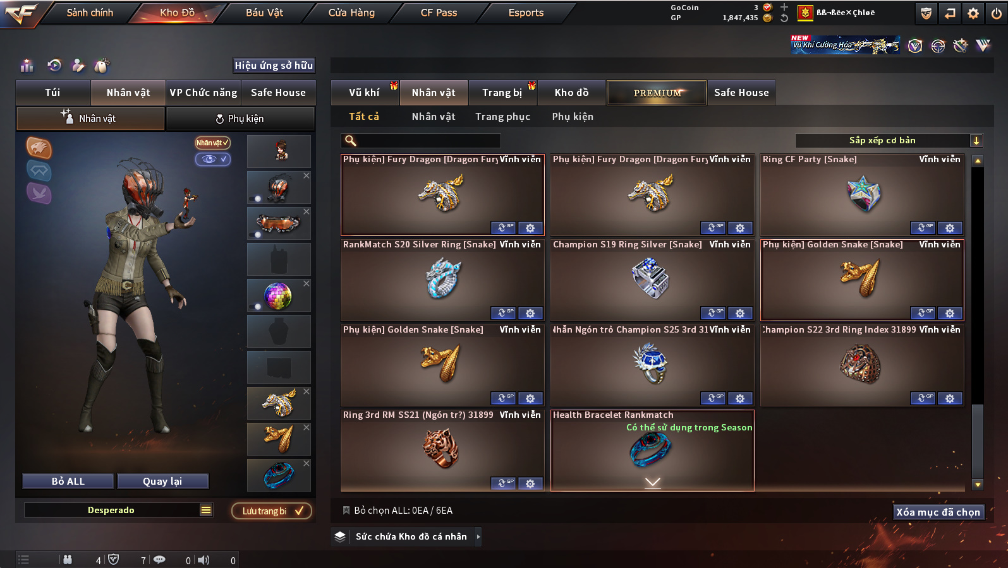Toggle the Nhân vật checkbox above the character

pyautogui.click(x=213, y=143)
